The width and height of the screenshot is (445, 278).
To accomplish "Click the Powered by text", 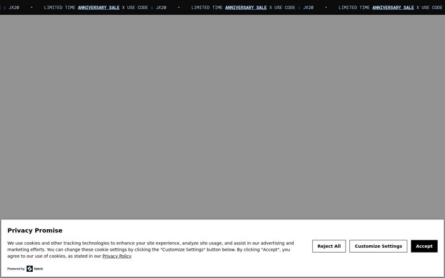I will [16, 269].
